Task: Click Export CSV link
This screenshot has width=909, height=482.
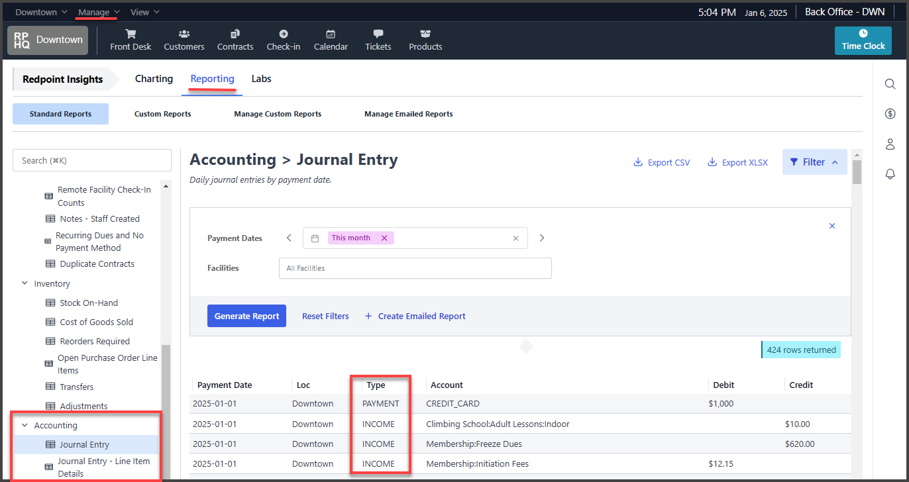Action: coord(661,162)
